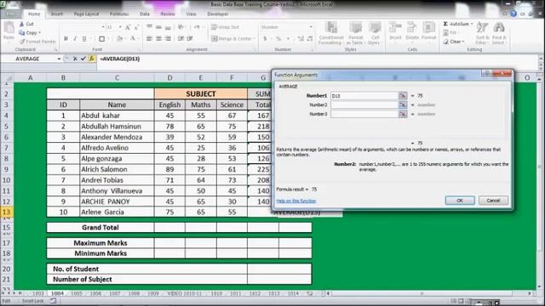Click the Font Color letter A
The height and width of the screenshot is (306, 545).
[x=133, y=38]
